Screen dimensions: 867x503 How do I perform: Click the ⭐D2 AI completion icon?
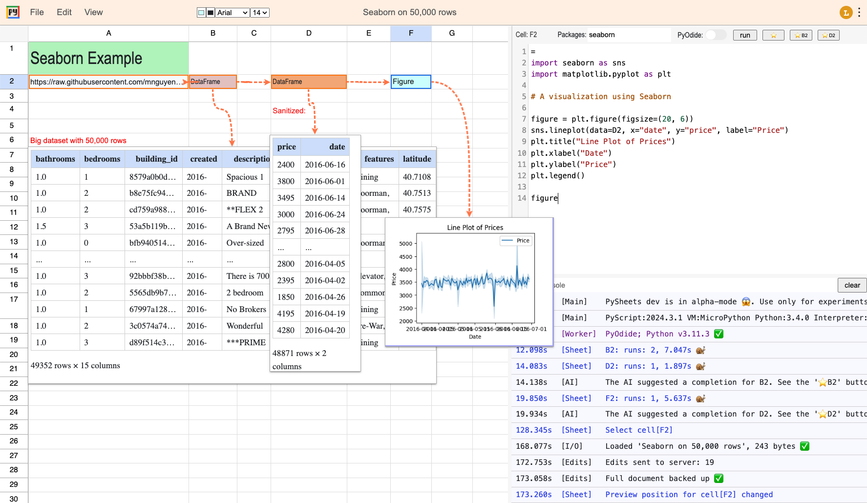click(x=828, y=35)
